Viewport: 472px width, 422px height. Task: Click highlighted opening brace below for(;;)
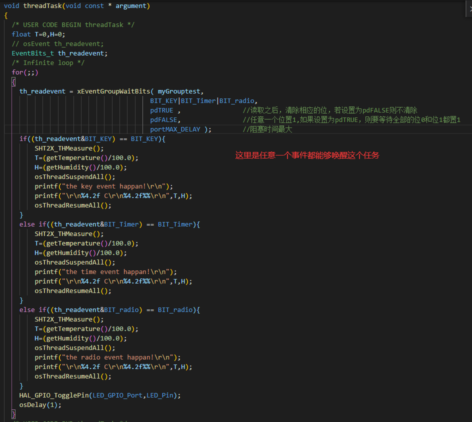click(13, 82)
